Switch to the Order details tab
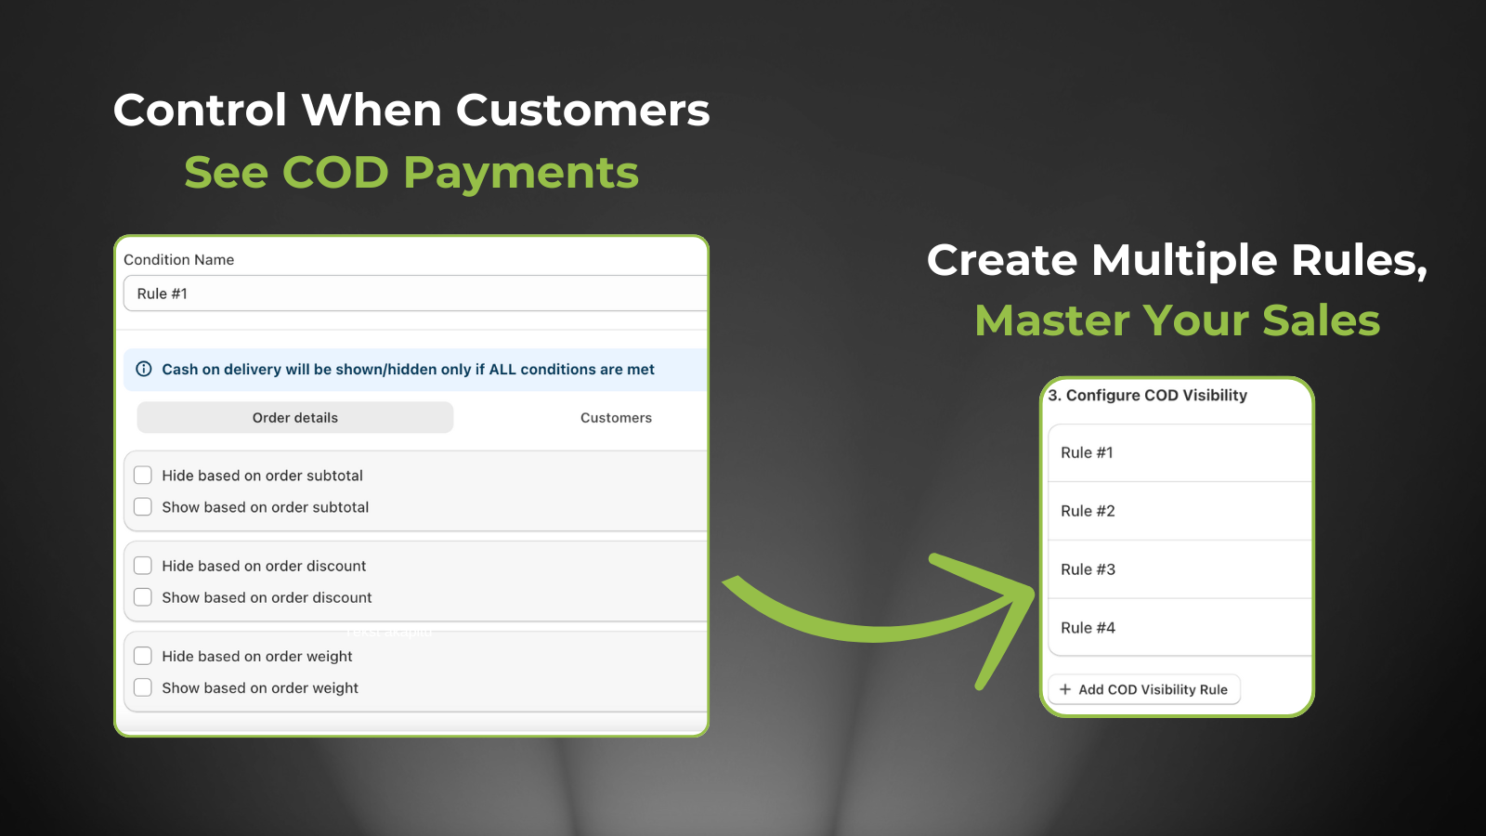 pyautogui.click(x=295, y=418)
